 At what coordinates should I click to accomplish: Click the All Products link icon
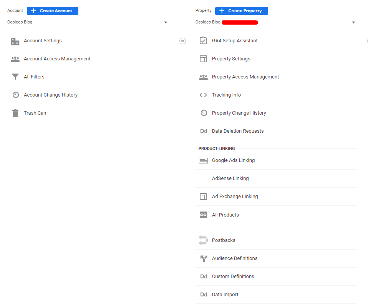point(203,215)
